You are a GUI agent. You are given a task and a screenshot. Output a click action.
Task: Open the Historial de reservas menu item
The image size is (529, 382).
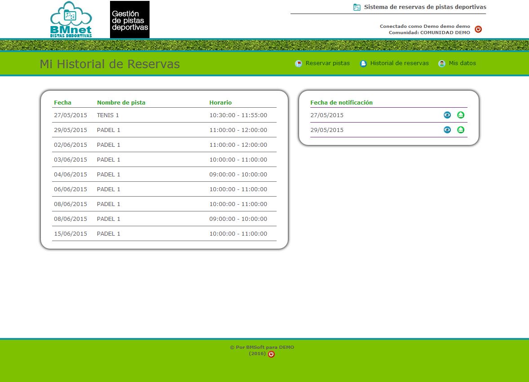(x=399, y=63)
